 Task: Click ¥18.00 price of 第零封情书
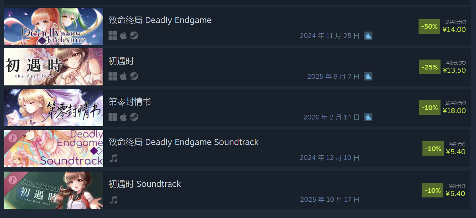454,111
